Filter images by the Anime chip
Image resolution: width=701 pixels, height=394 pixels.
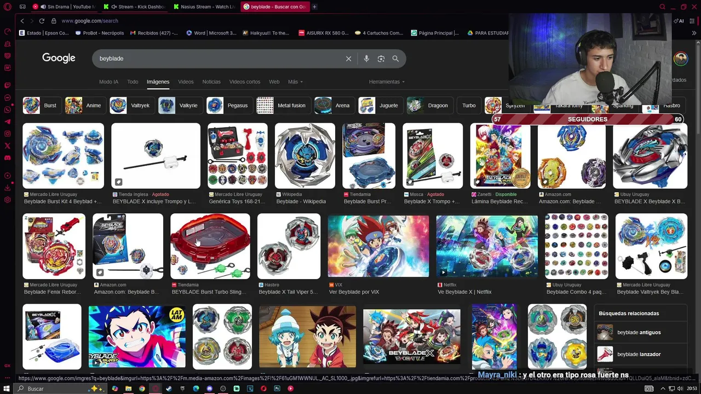click(x=85, y=106)
